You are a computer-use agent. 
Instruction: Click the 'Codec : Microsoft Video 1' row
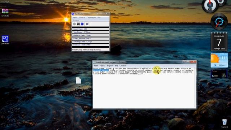pyautogui.click(x=91, y=39)
